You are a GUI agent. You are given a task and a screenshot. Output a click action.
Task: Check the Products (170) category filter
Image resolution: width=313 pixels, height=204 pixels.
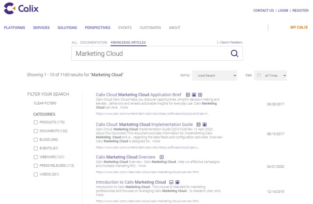click(35, 122)
